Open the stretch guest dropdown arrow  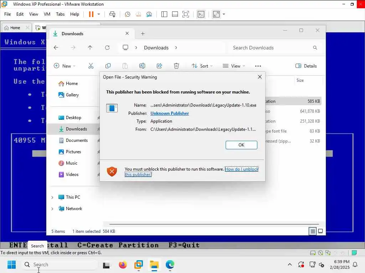pos(224,14)
